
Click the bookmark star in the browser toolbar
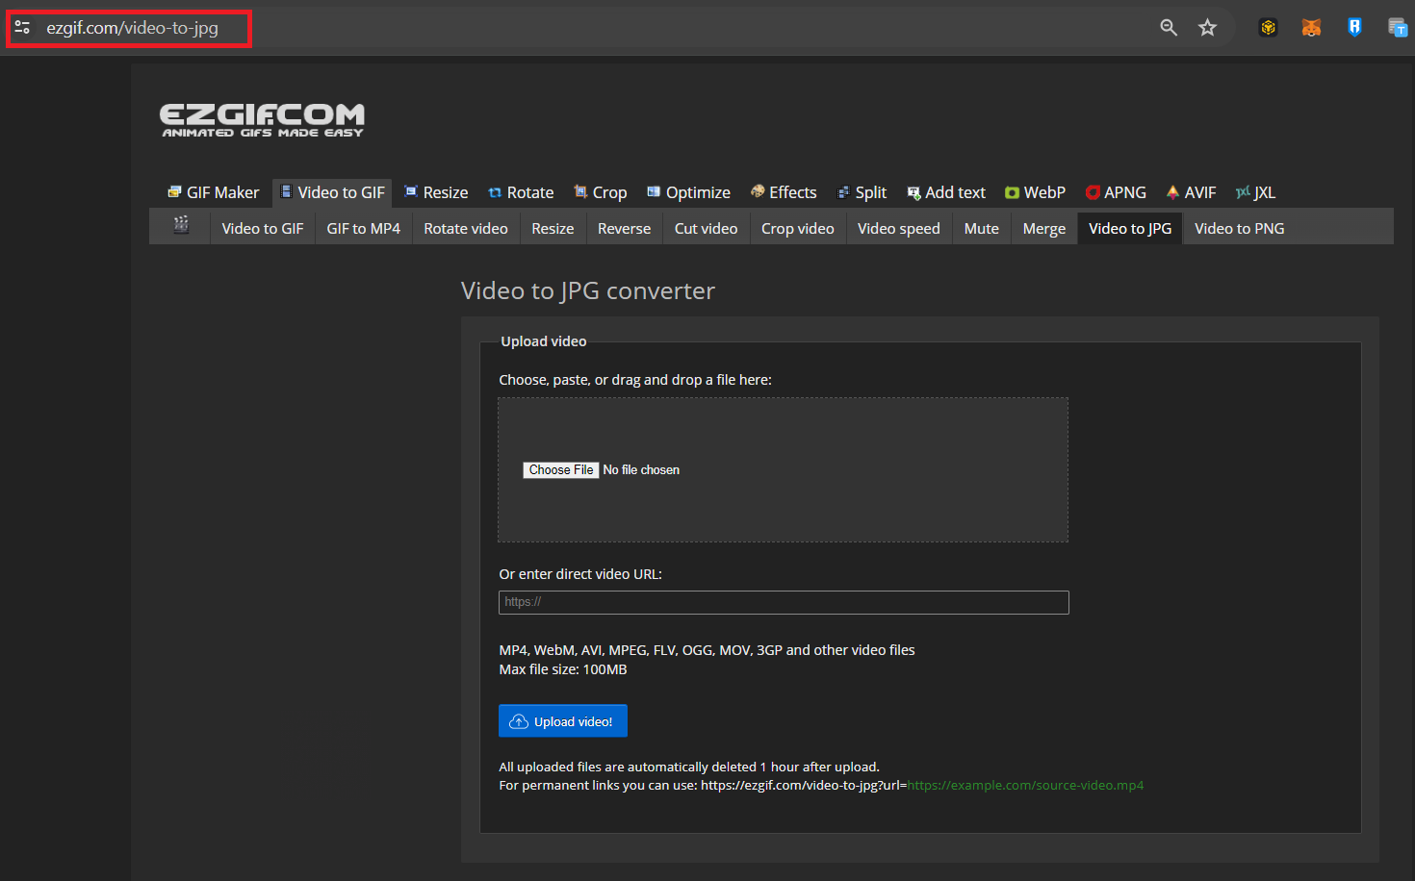1208,27
